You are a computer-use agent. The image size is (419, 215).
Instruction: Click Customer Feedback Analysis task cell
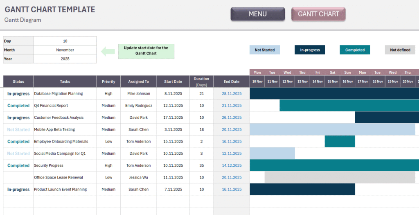pos(65,118)
